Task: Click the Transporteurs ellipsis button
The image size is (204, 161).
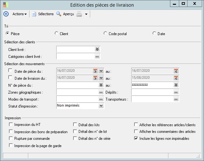Action: [x=176, y=99]
